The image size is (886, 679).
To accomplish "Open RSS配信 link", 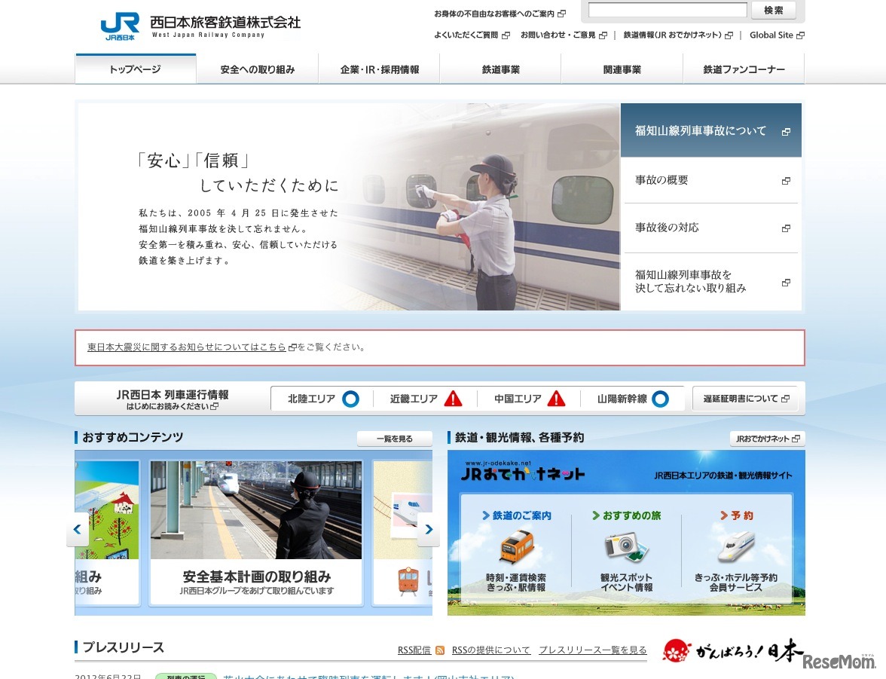I will [x=414, y=650].
